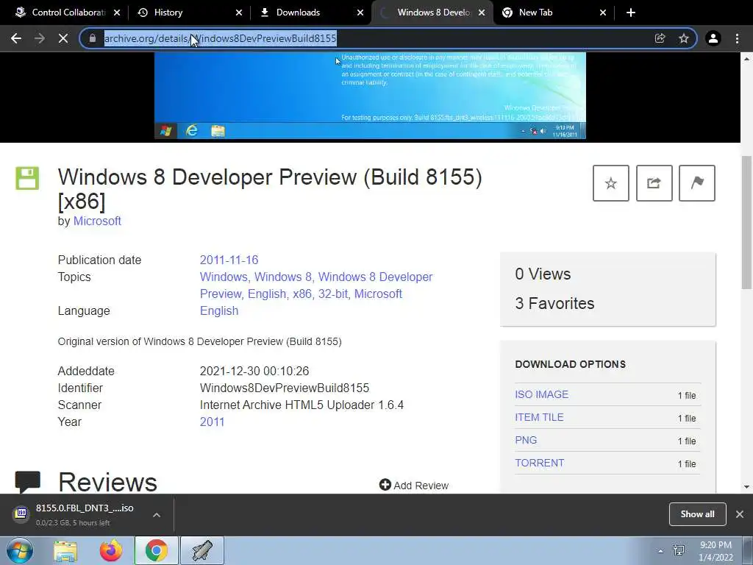Download via the TORRENT option
This screenshot has height=565, width=753.
click(539, 463)
